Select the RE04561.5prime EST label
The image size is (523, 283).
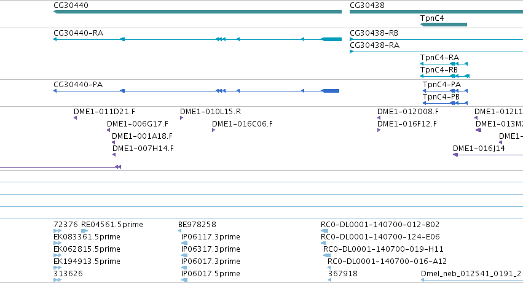112,225
